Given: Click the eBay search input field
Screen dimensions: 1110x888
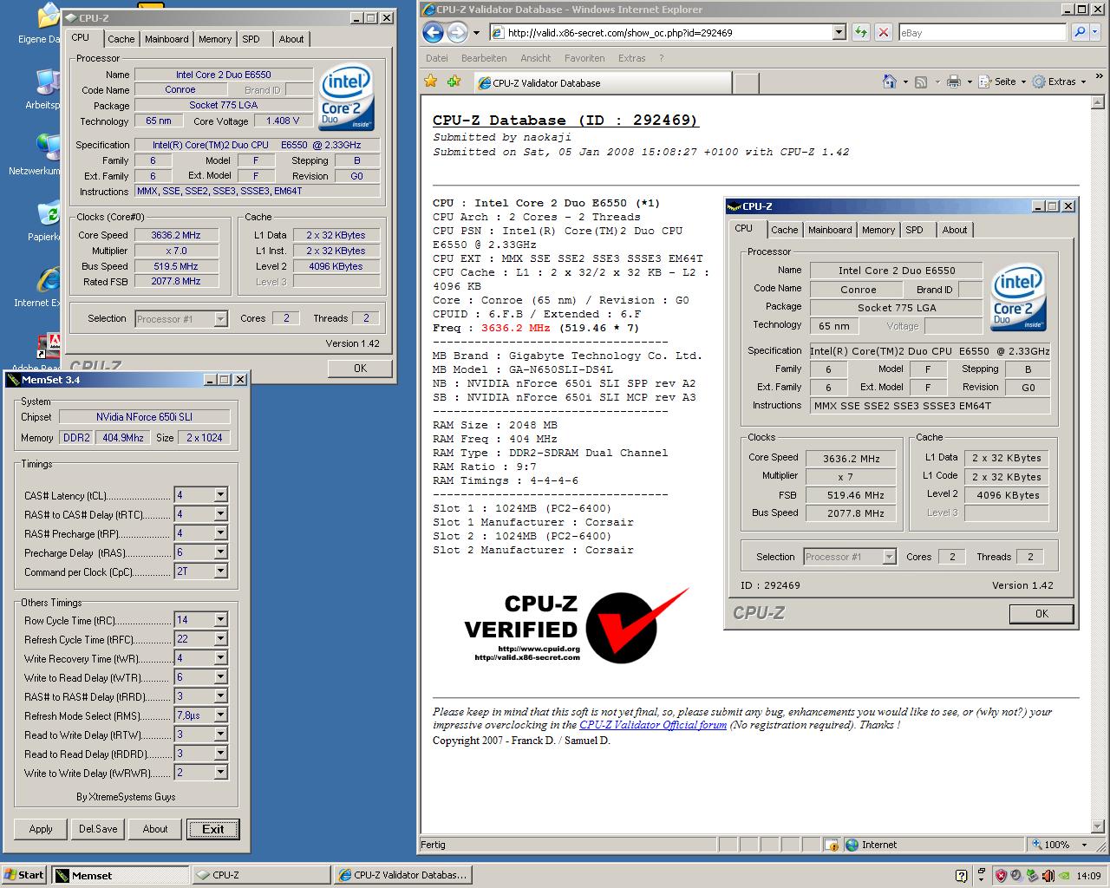Looking at the screenshot, I should point(982,32).
